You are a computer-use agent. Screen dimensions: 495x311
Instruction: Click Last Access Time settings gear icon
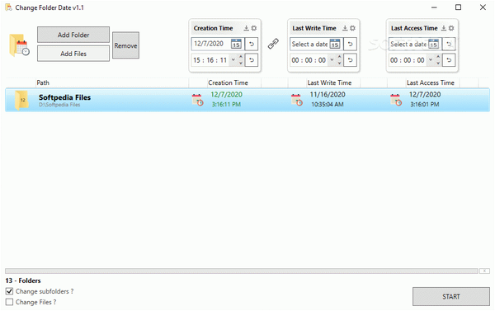[x=451, y=28]
